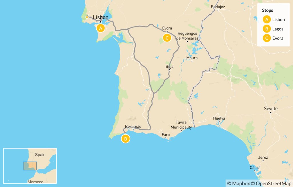Click the Huelva city label
This screenshot has width=293, height=187.
pos(219,118)
